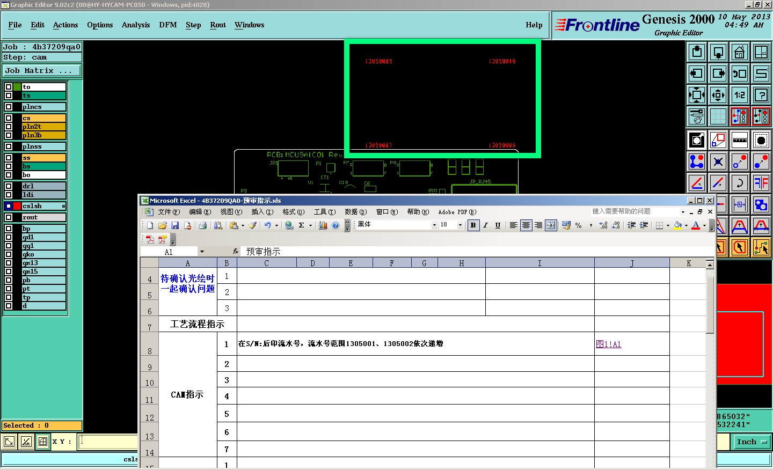Toggle the checkbox for layer cslsb
Image resolution: width=773 pixels, height=470 pixels.
pyautogui.click(x=9, y=206)
